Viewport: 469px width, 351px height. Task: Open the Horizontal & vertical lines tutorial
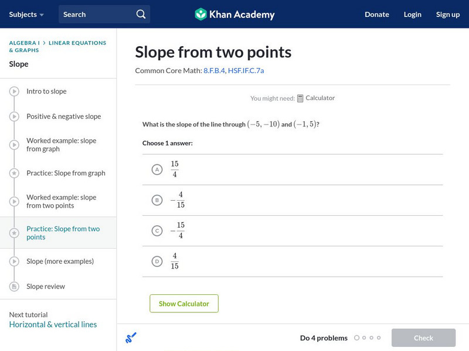click(53, 325)
